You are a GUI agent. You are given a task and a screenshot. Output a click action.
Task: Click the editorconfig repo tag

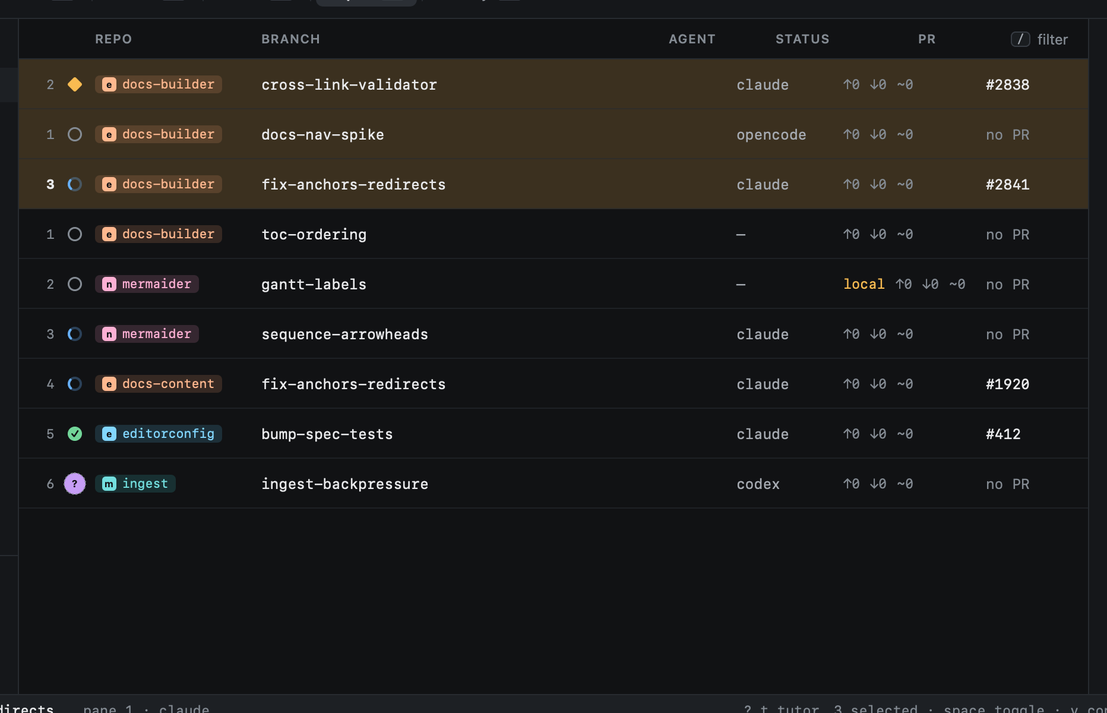tap(159, 434)
